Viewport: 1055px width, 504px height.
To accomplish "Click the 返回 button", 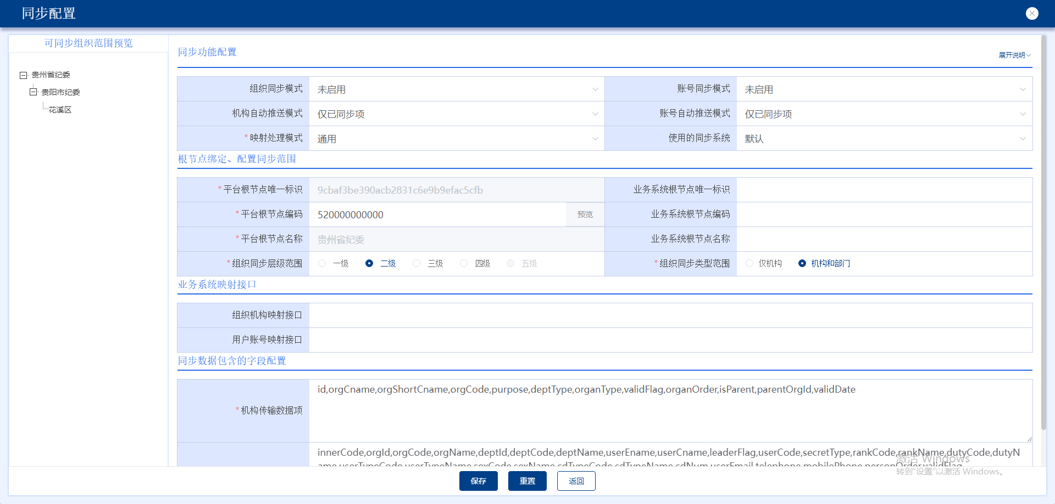I will tap(576, 481).
